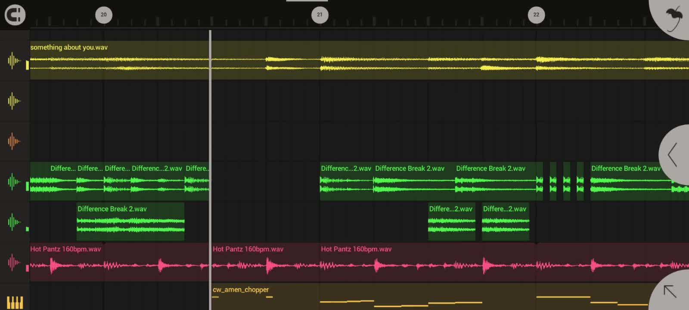Jump to bar 20 marker
This screenshot has height=310, width=689.
tap(103, 15)
